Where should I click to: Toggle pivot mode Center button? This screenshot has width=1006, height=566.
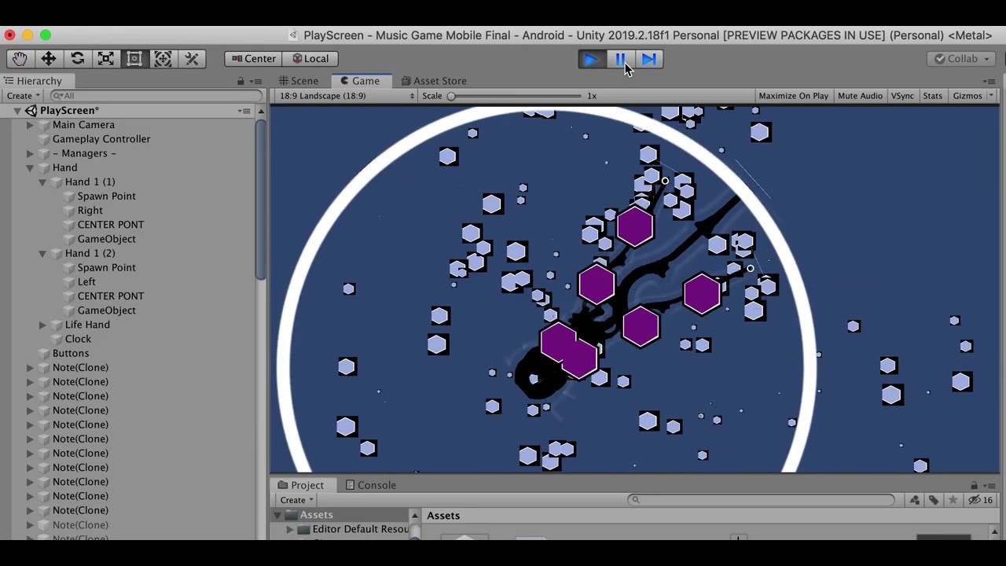254,59
